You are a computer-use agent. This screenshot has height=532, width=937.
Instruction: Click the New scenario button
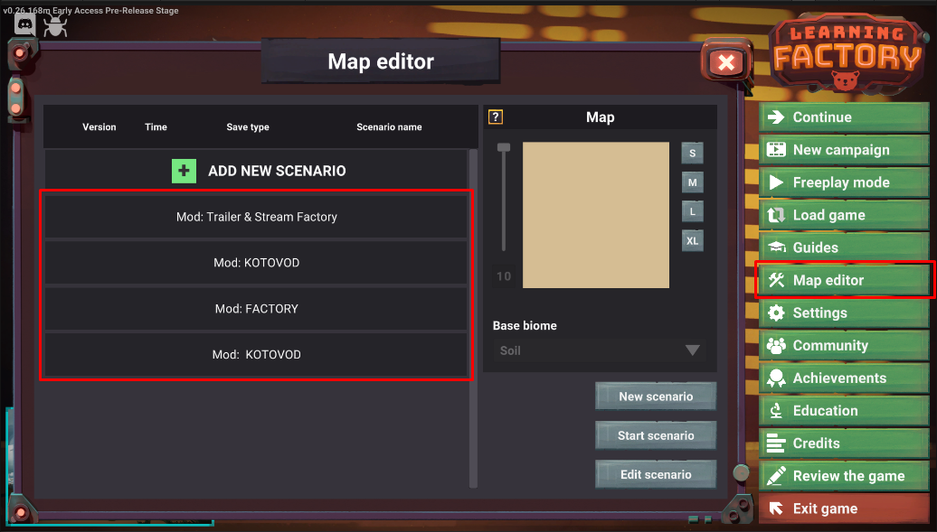click(x=656, y=397)
